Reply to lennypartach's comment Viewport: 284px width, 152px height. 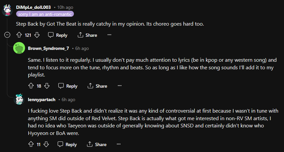tap(68, 144)
